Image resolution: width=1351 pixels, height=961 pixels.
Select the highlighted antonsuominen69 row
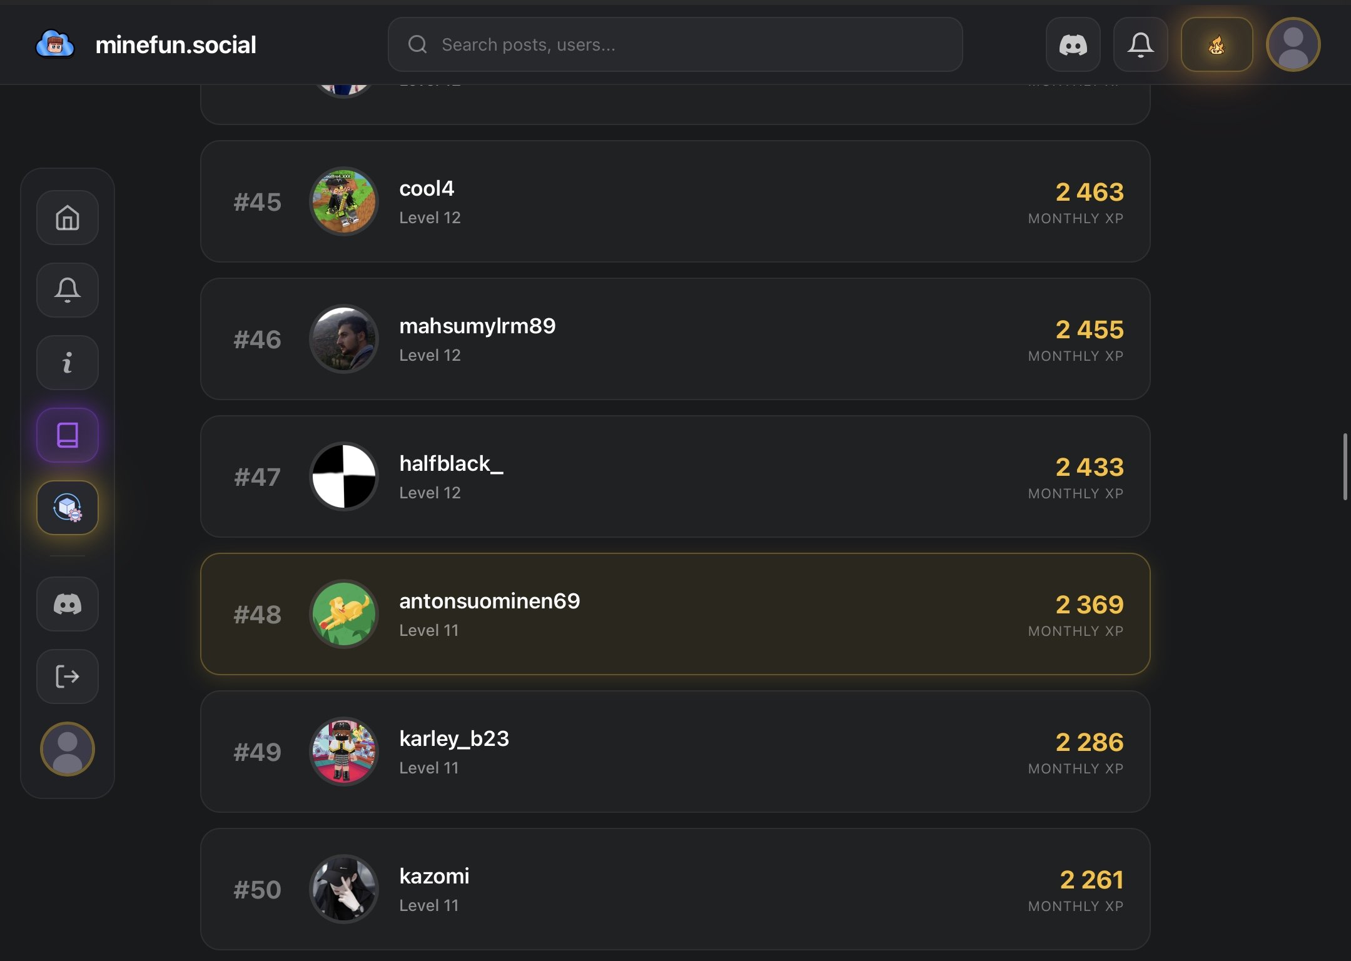675,614
